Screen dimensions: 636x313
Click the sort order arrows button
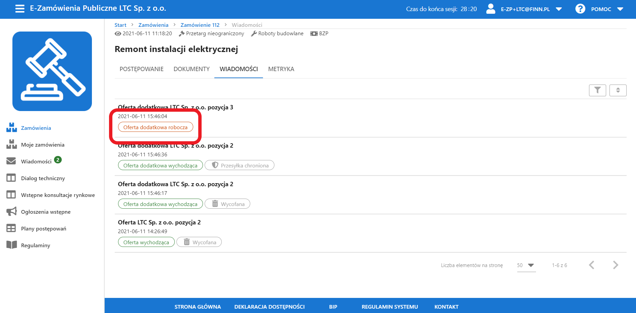point(618,90)
